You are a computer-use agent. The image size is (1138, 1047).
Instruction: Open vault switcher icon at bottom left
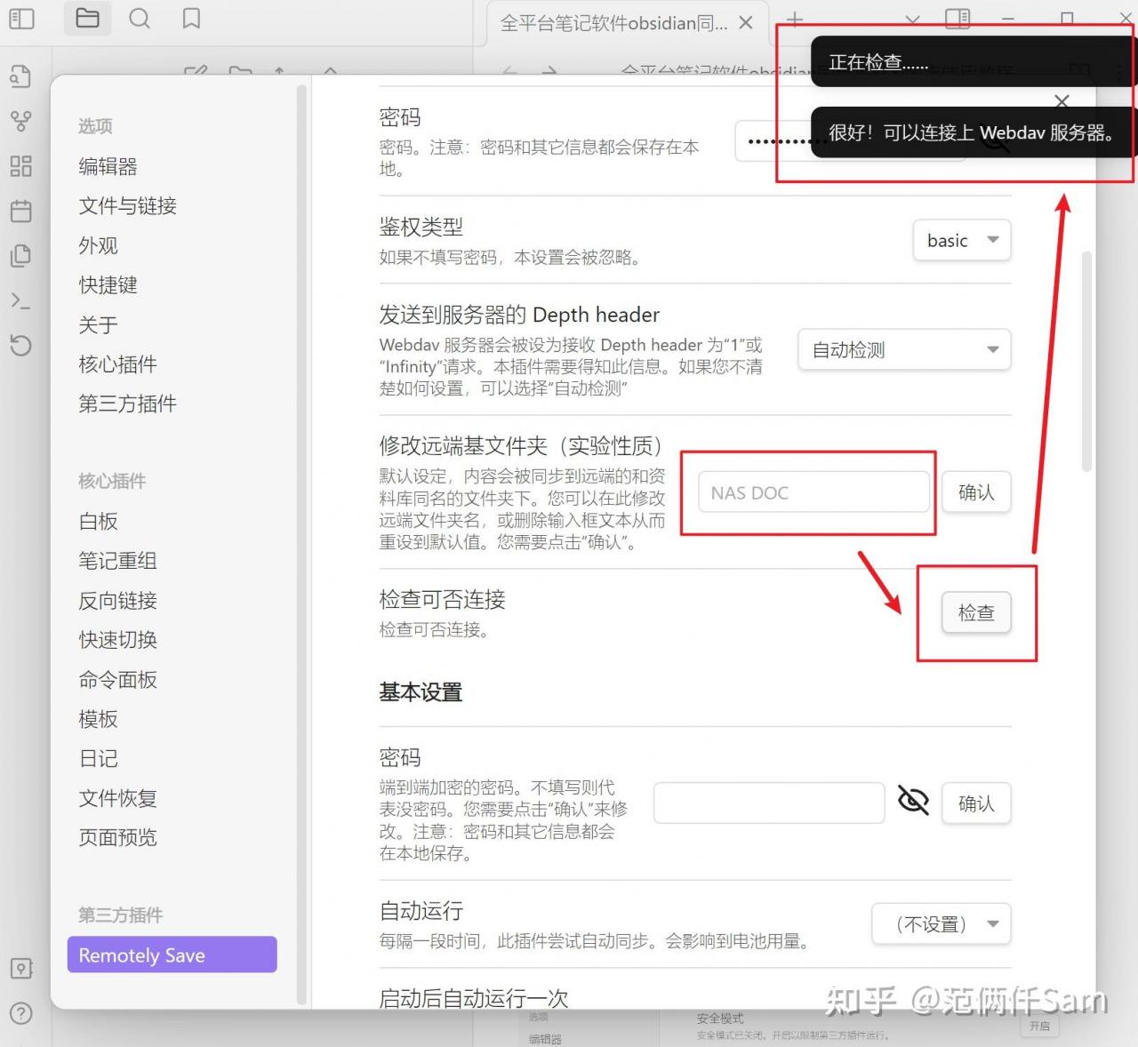[x=20, y=969]
